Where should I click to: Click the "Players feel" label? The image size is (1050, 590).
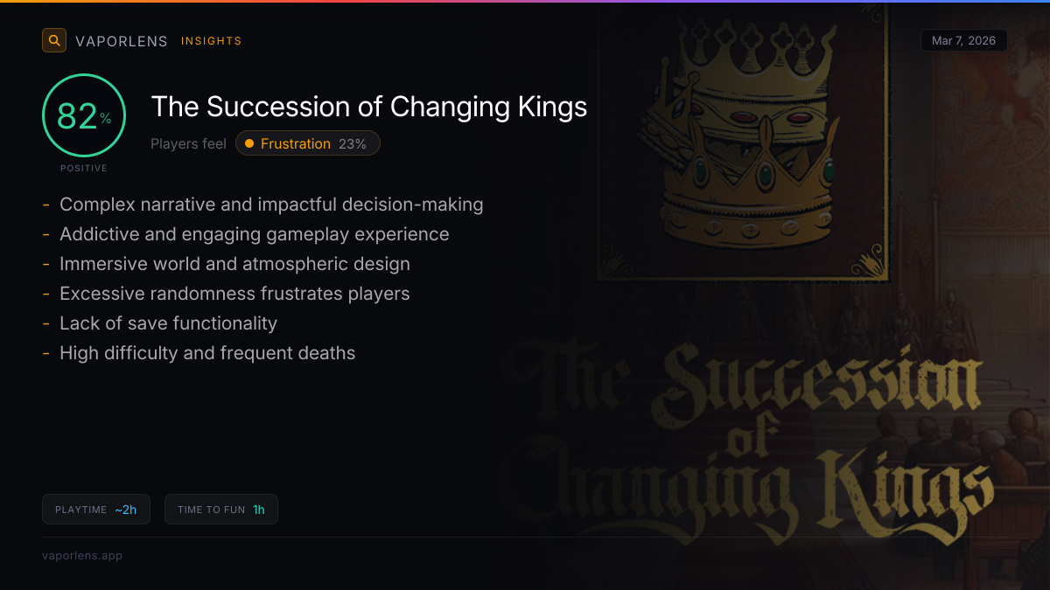point(188,143)
